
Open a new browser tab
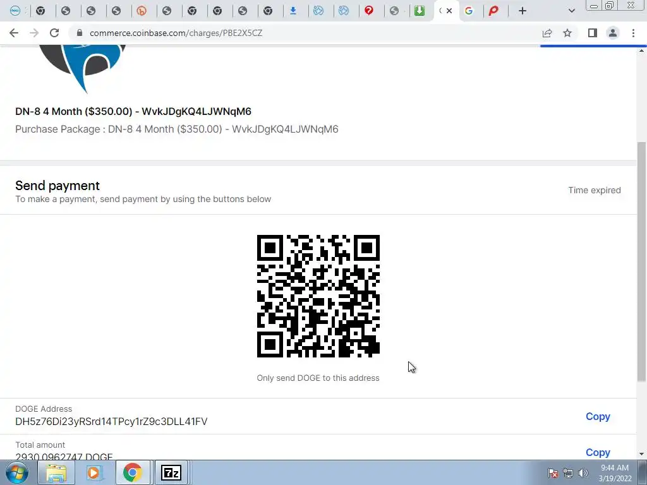tap(523, 11)
